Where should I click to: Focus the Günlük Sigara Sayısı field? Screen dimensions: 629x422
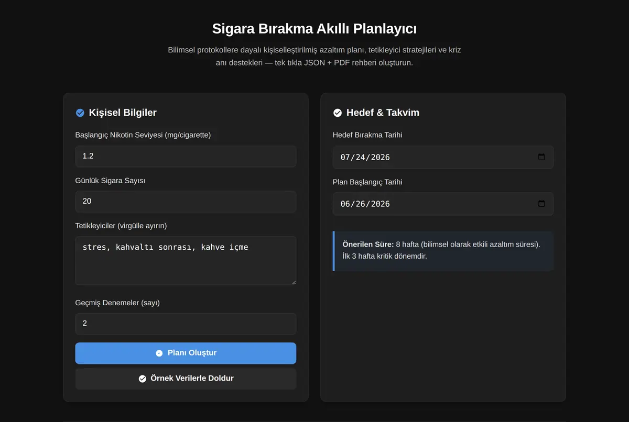click(186, 201)
